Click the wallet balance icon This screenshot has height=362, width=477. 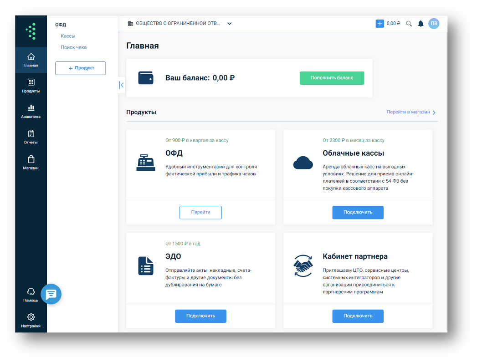(x=146, y=78)
